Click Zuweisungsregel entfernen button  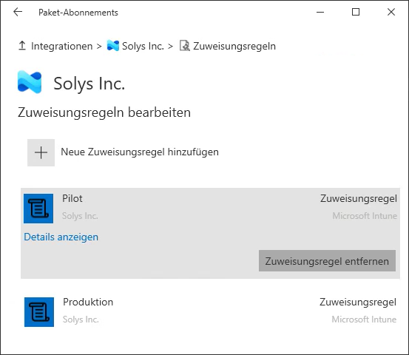(x=327, y=261)
